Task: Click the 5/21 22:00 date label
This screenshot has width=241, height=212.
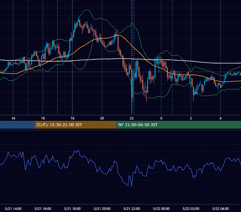Action: click(x=132, y=208)
